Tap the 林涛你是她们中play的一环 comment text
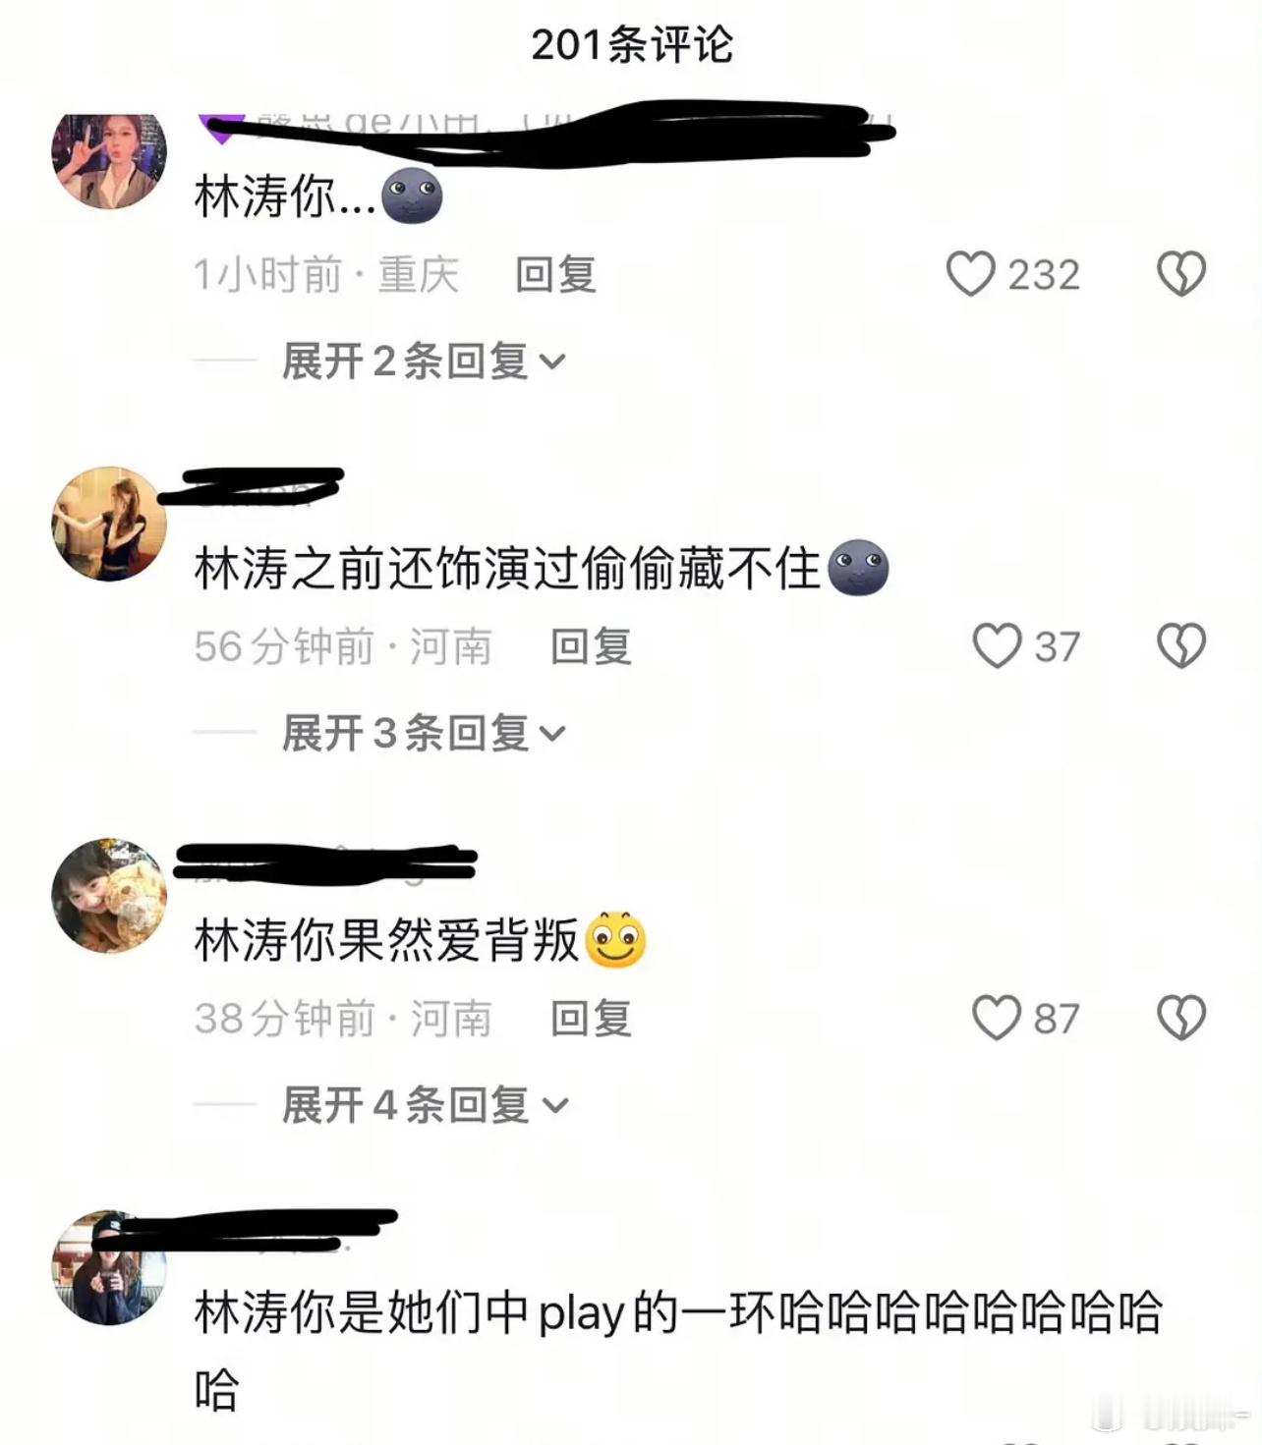 (x=678, y=1350)
